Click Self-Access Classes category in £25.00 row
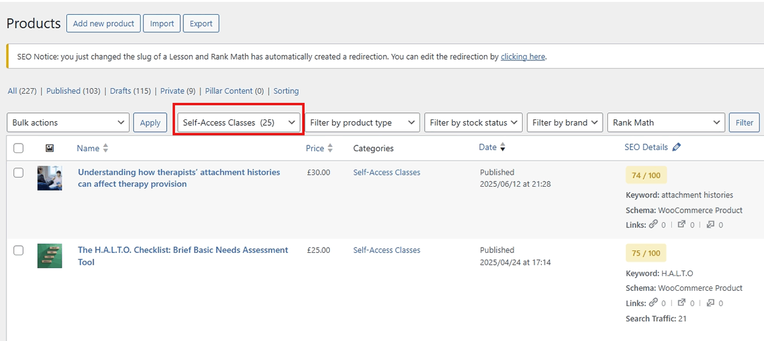764x341 pixels. (386, 250)
